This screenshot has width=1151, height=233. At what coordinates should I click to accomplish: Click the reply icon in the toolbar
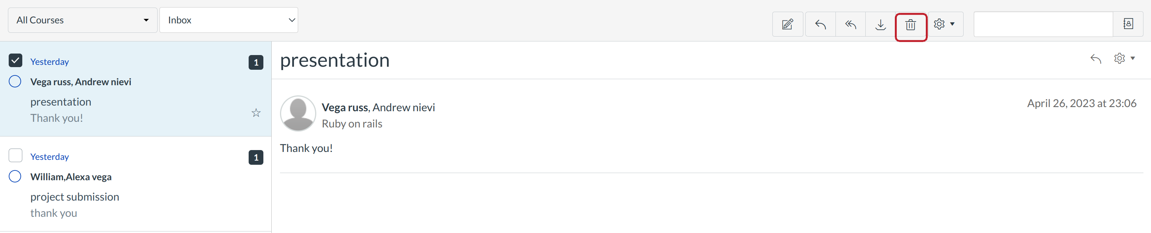coord(820,24)
